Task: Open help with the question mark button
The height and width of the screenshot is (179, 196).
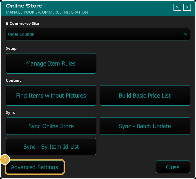Action: click(x=177, y=8)
